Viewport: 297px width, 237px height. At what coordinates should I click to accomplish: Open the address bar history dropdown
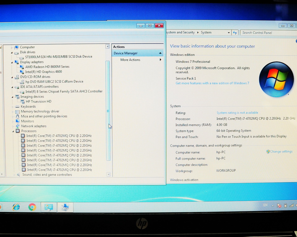[x=229, y=33]
